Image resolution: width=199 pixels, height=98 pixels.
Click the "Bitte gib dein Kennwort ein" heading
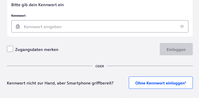pos(38,5)
